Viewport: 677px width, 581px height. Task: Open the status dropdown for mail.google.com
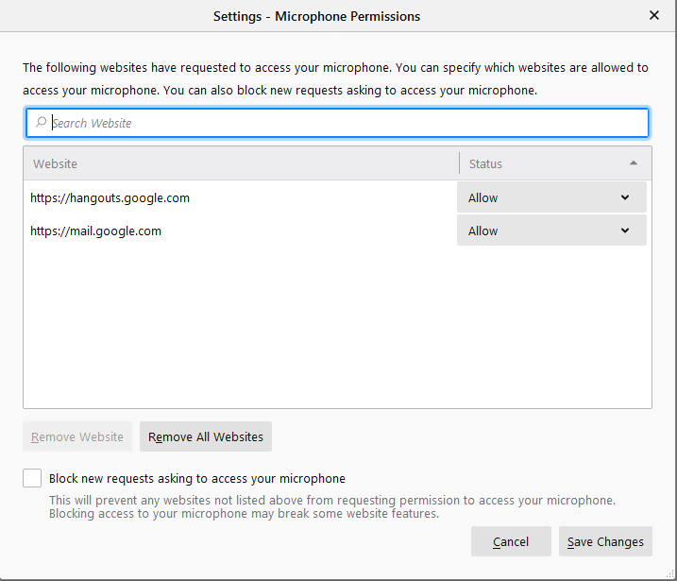(551, 231)
